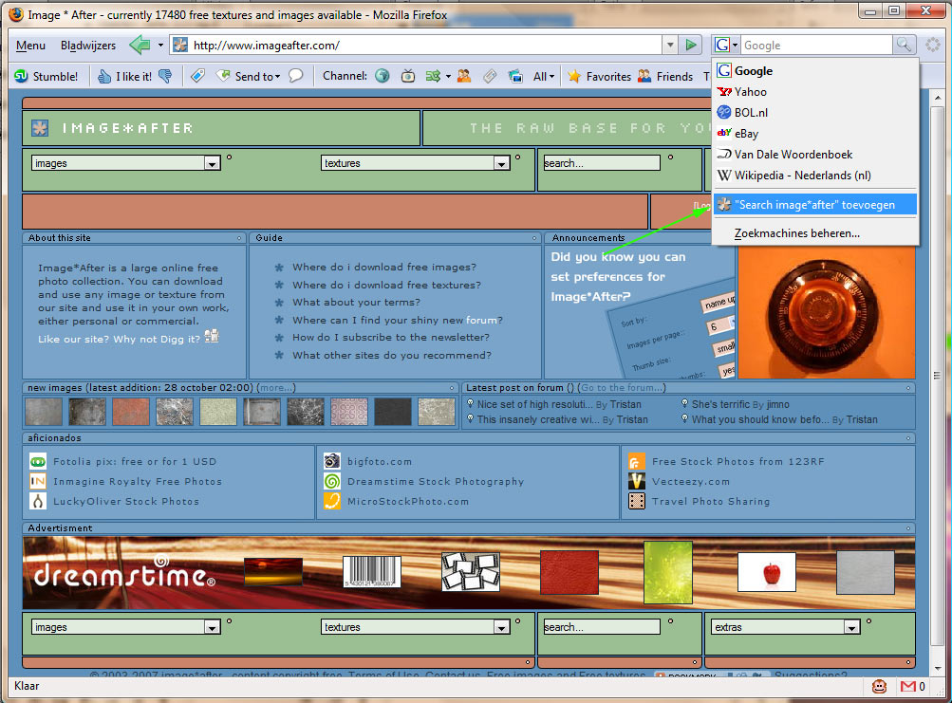
Task: Select the photos channel icon
Action: pyautogui.click(x=515, y=76)
